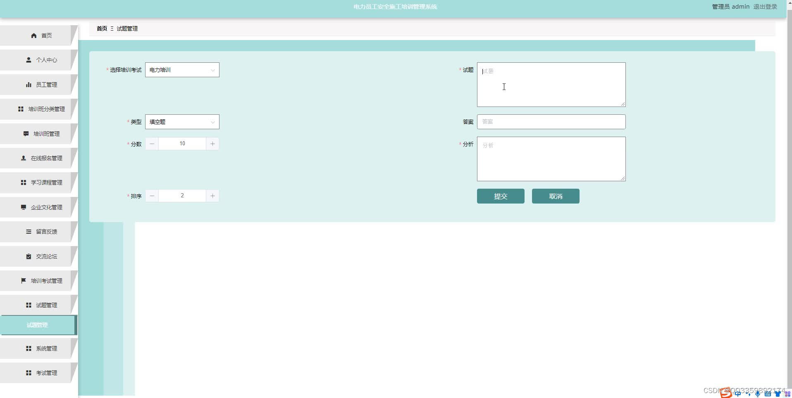Image resolution: width=792 pixels, height=398 pixels.
Task: Click the 取消 button
Action: point(556,196)
